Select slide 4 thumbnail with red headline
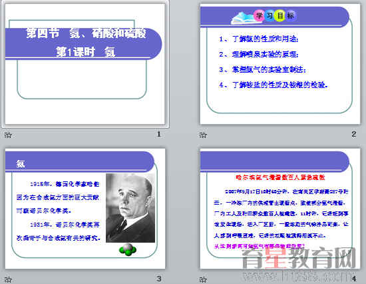The image size is (366, 284). pyautogui.click(x=280, y=209)
